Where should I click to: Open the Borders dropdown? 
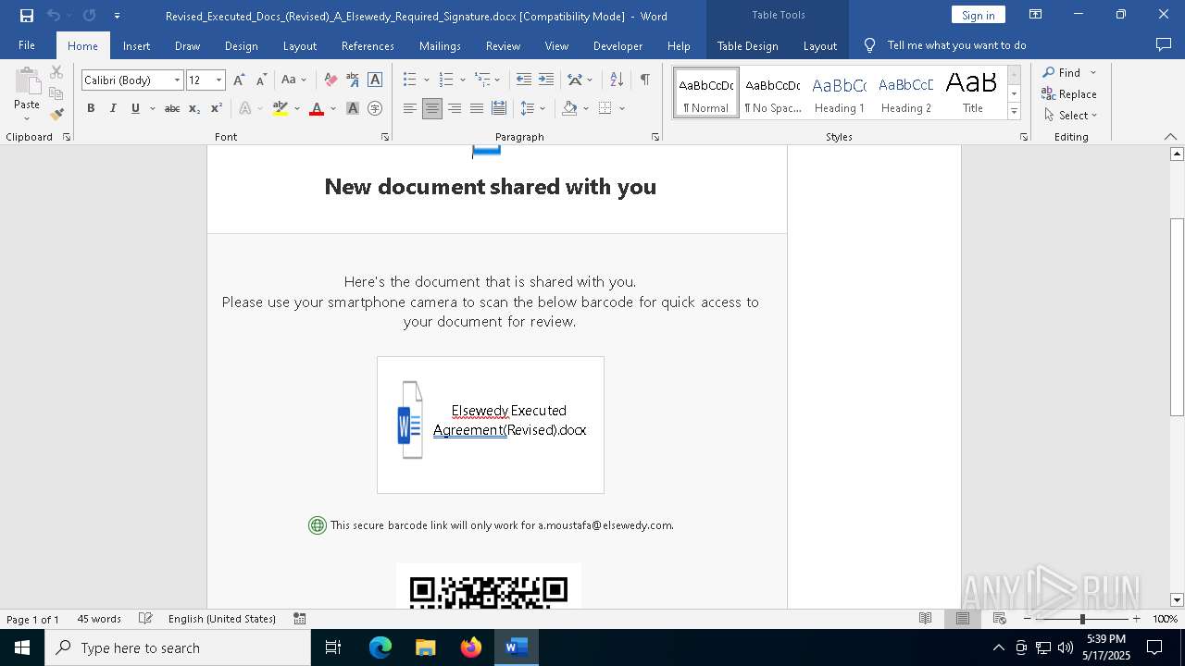coord(622,108)
